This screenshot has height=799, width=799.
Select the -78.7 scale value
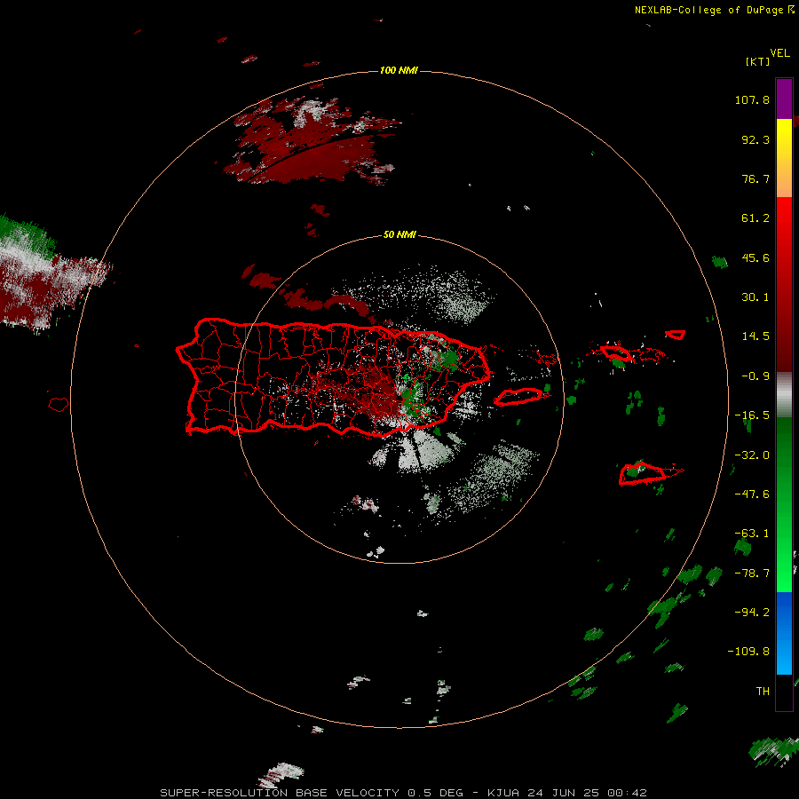pyautogui.click(x=752, y=574)
